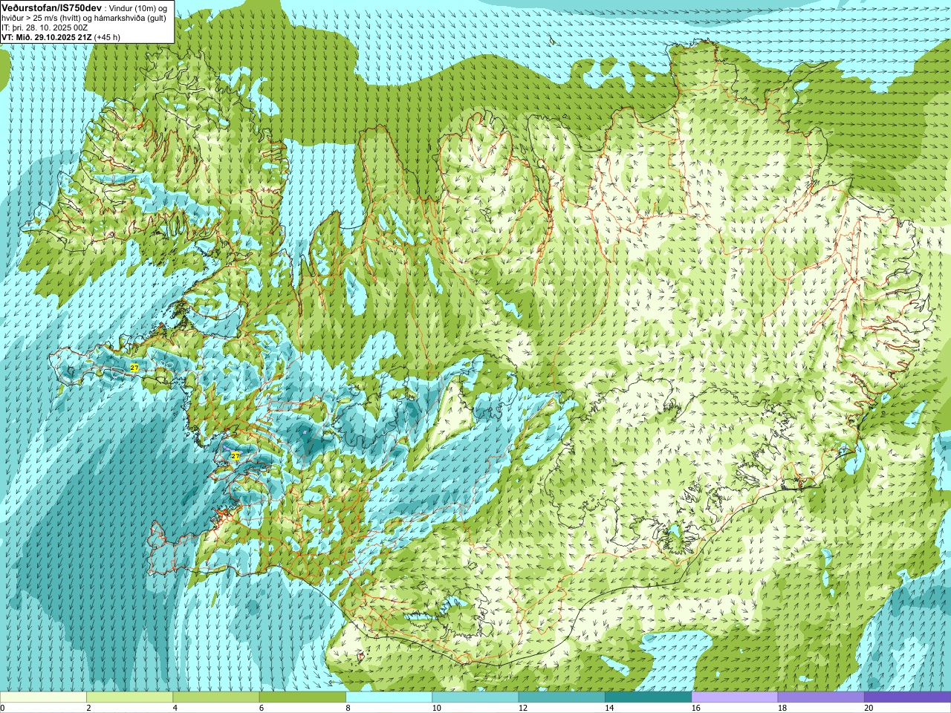Click the 2–4 m/s light green legend swatch
Image resolution: width=951 pixels, height=713 pixels.
click(x=129, y=697)
